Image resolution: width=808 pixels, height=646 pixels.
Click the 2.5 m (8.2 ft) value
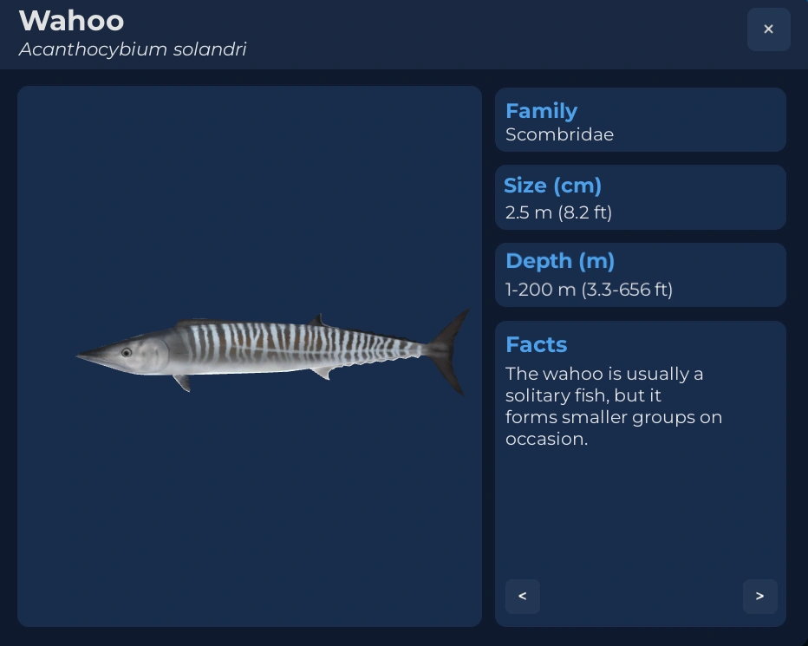click(x=558, y=212)
